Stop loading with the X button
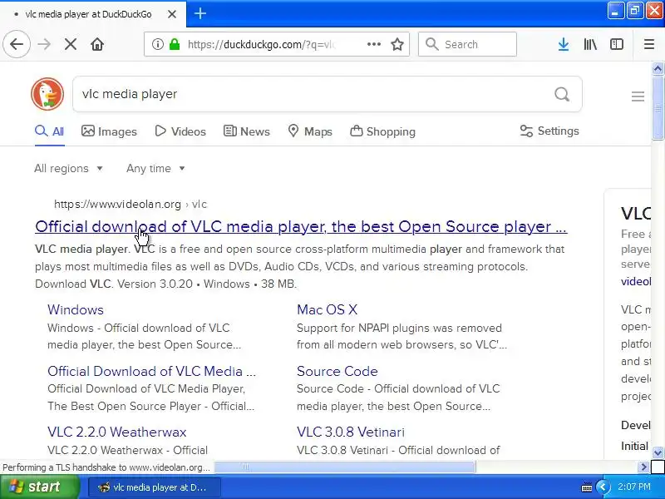The height and width of the screenshot is (499, 665). pyautogui.click(x=71, y=44)
